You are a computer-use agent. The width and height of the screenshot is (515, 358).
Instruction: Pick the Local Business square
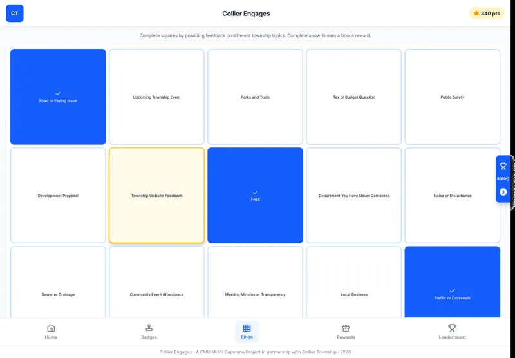point(353,282)
